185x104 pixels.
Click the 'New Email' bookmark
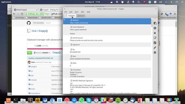click(32, 18)
